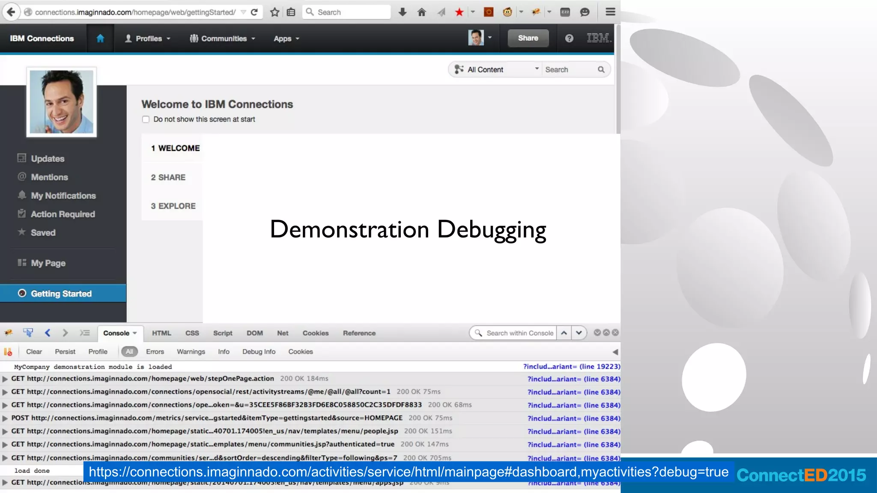Toggle Persist in the console toolbar
The width and height of the screenshot is (877, 493).
pos(65,352)
